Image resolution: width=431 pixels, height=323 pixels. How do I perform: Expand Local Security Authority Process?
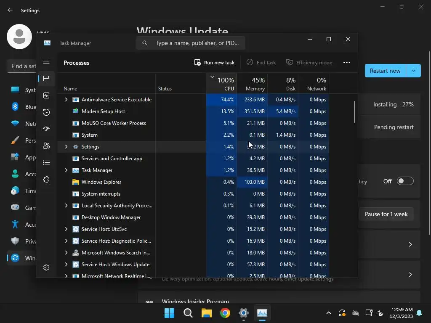66,206
